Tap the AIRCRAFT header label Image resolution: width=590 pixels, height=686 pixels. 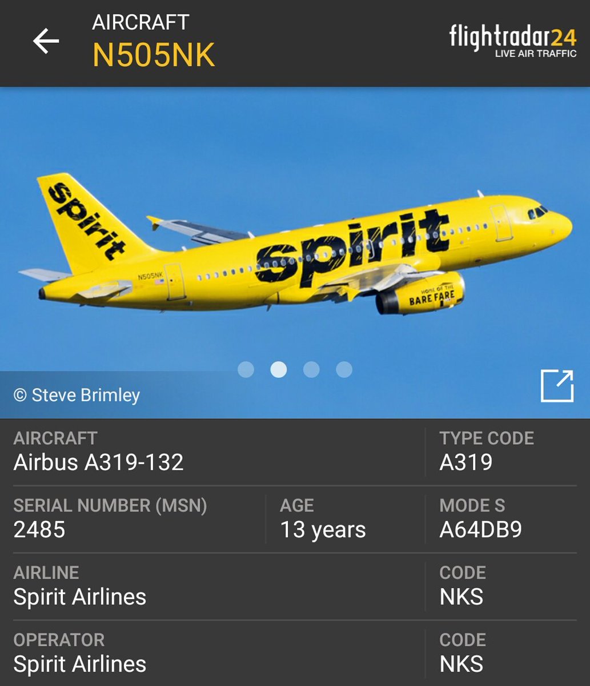(x=141, y=22)
